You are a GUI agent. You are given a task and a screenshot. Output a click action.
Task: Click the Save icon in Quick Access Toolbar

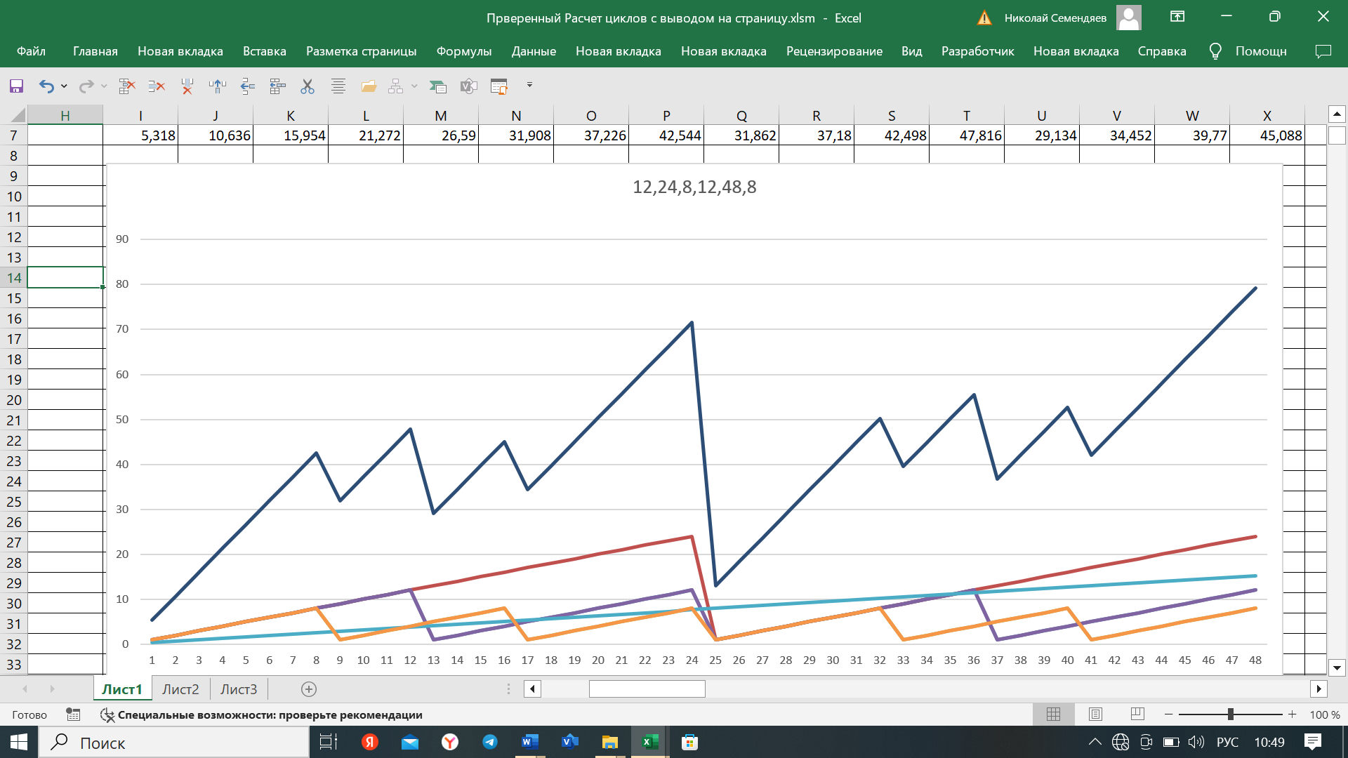[x=16, y=86]
